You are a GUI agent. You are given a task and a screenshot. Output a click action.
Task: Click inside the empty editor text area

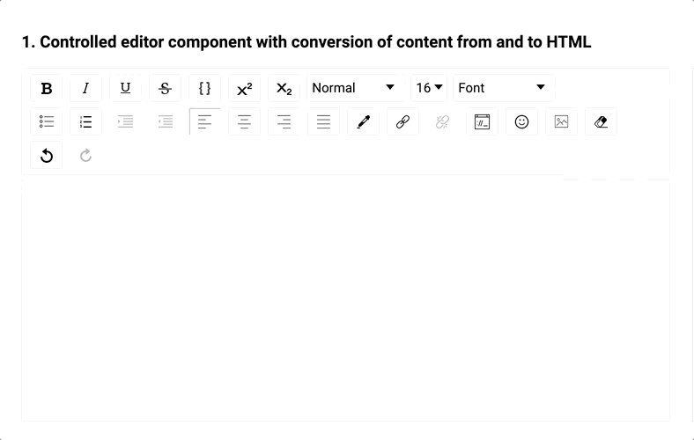click(345, 301)
